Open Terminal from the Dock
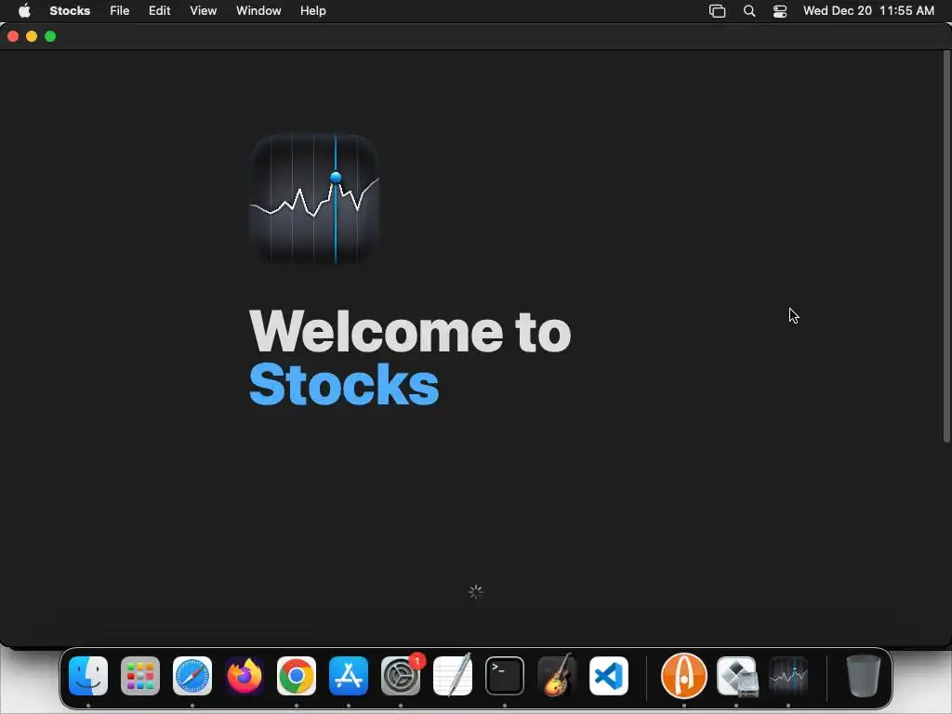952x714 pixels. click(x=505, y=676)
